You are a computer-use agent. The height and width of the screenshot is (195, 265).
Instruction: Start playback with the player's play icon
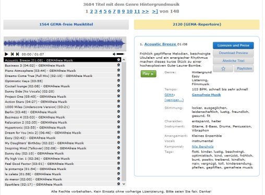[x=6, y=54]
